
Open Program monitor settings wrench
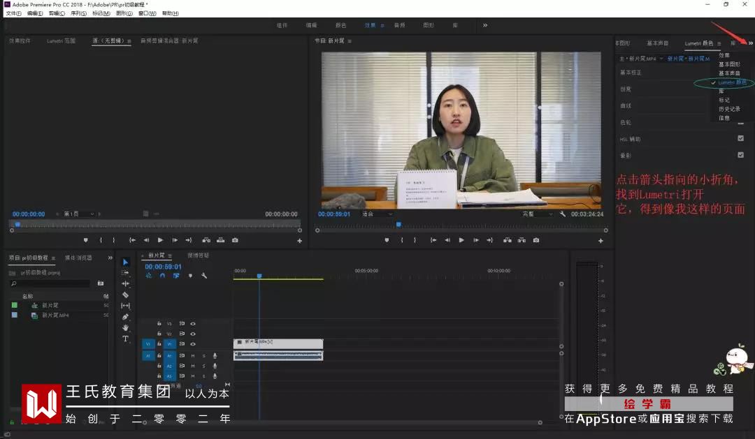562,214
